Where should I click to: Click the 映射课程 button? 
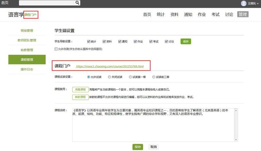80,97
